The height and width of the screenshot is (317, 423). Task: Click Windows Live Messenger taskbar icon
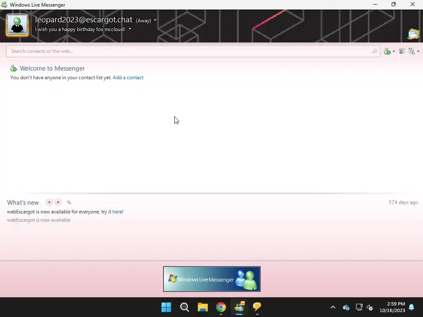(x=239, y=307)
